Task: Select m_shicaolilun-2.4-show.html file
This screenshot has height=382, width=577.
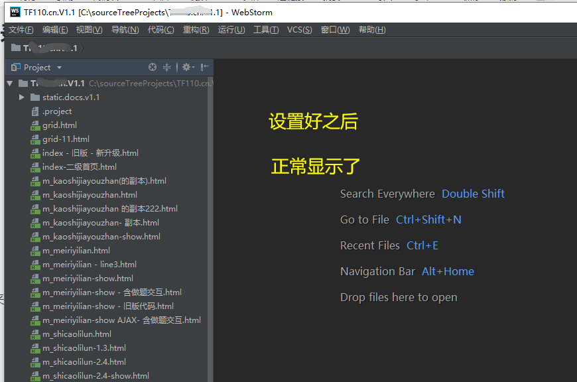Action: (96, 376)
